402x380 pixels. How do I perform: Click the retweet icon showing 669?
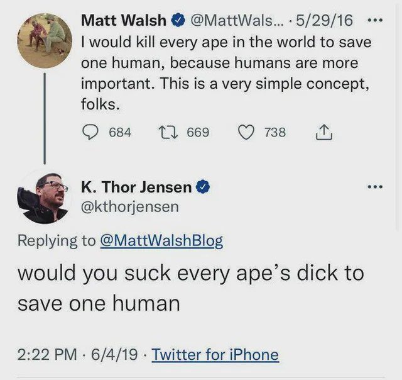[168, 132]
